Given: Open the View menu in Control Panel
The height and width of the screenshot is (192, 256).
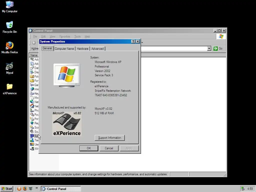Looking at the screenshot, I should [52, 36].
